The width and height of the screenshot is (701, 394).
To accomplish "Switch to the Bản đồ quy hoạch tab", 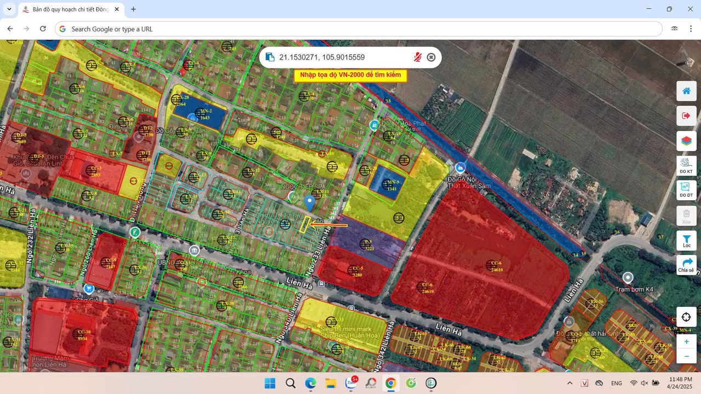I will pyautogui.click(x=66, y=9).
